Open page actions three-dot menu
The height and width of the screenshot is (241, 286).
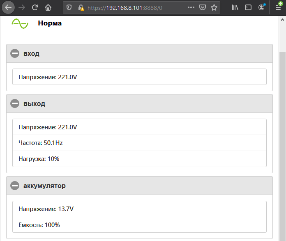point(191,7)
